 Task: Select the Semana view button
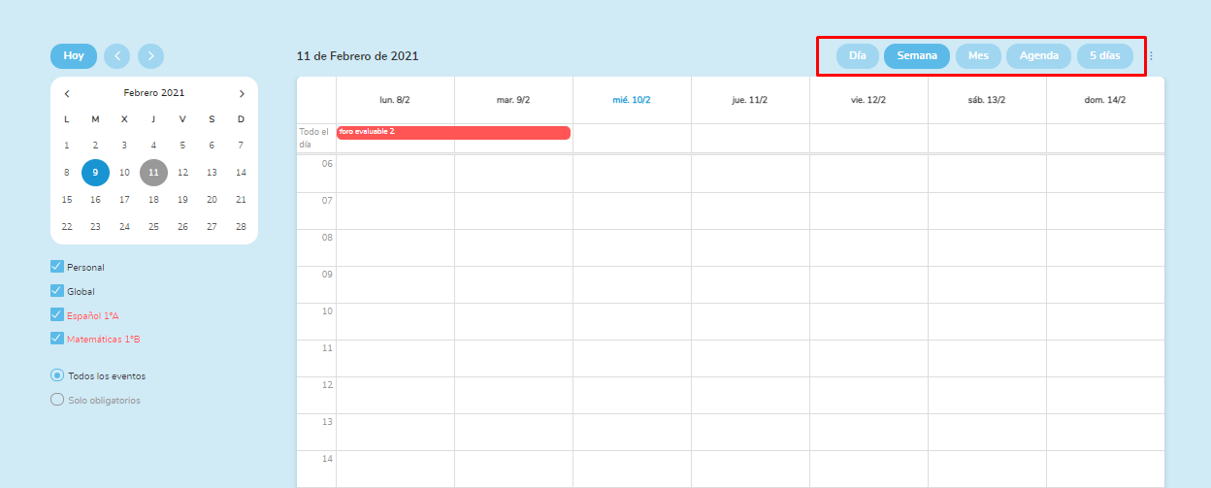click(x=916, y=56)
